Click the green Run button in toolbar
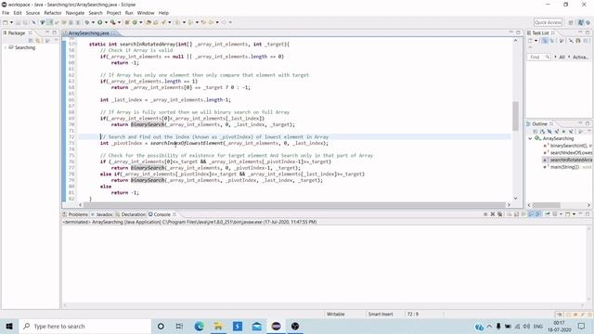The height and width of the screenshot is (334, 594). coord(100,22)
